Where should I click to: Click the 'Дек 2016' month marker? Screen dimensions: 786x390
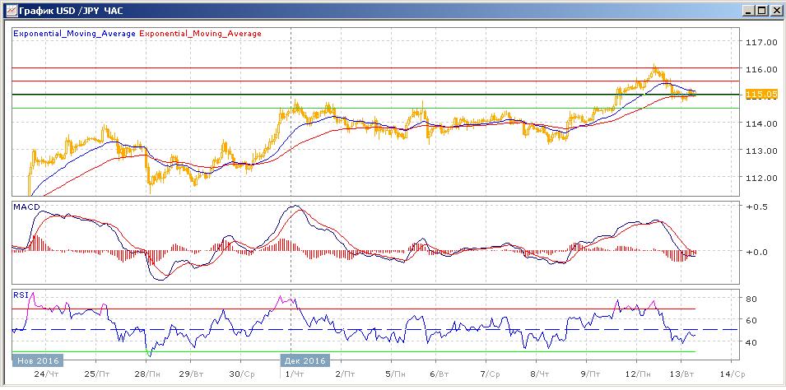305,360
